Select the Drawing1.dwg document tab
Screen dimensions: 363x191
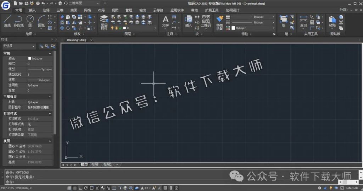point(77,40)
